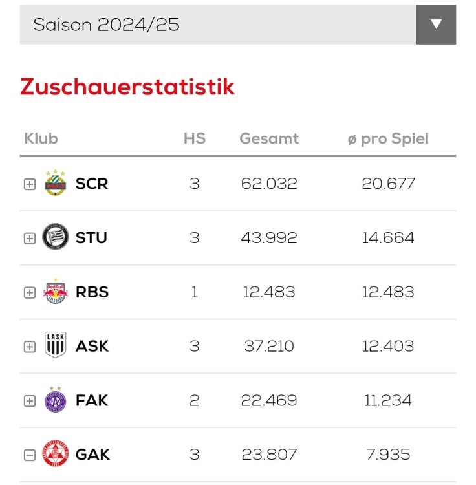The height and width of the screenshot is (485, 476).
Task: Click the STU club name
Action: (91, 238)
